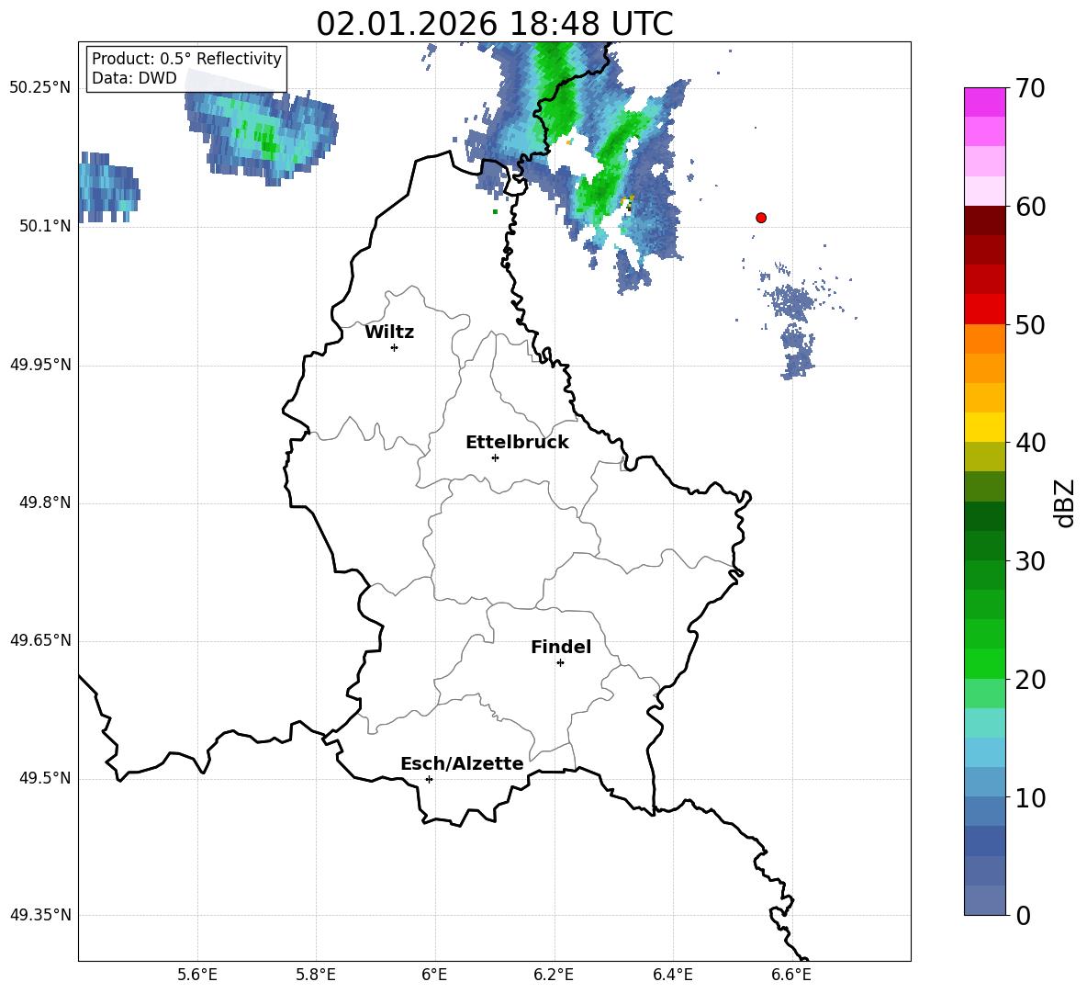1087x993 pixels.
Task: Click the colorbar tick value 60
Action: point(1030,207)
